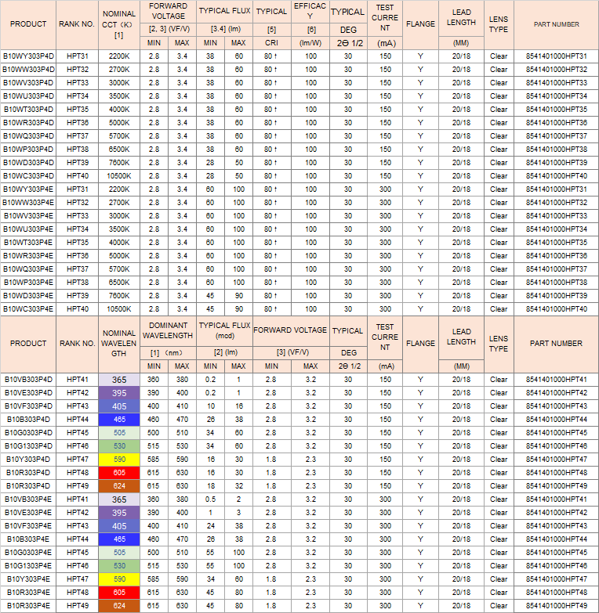Select the 365 swatch in B10VB303P4E row
Image resolution: width=599 pixels, height=613 pixels.
tap(119, 499)
